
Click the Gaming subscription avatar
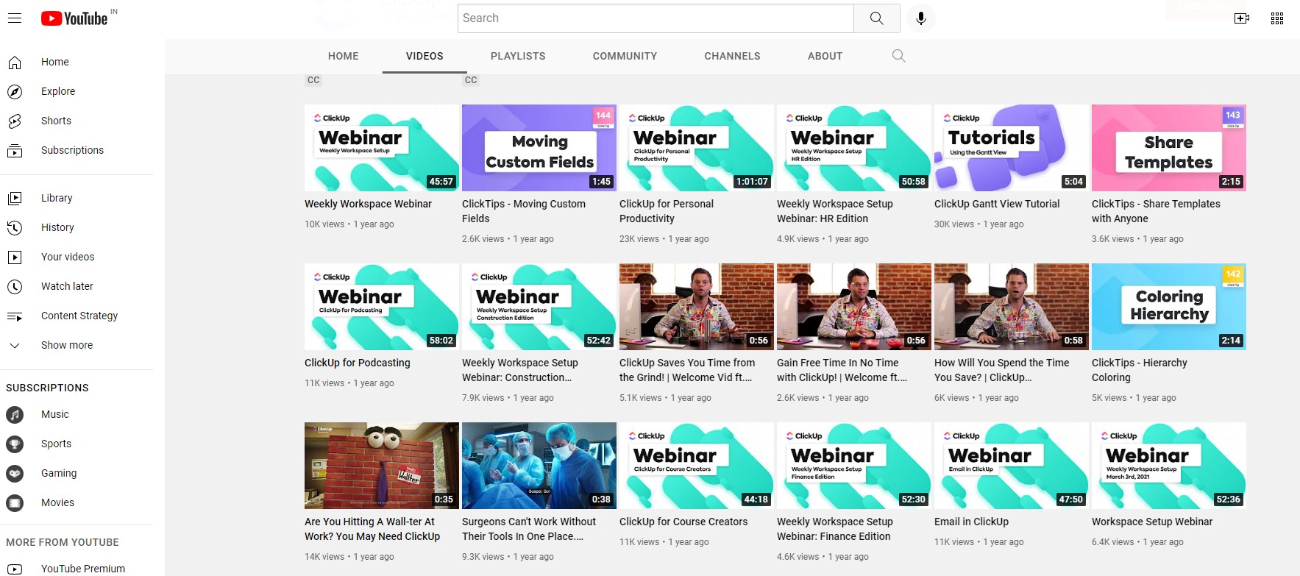point(15,474)
